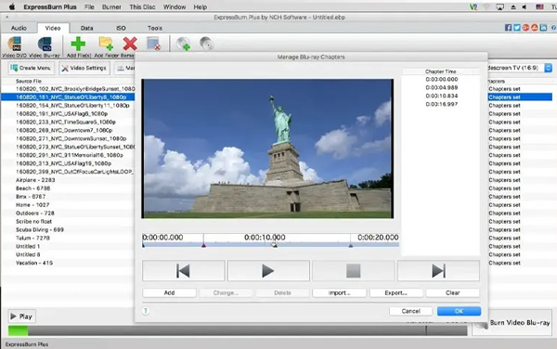
Task: Switch to the Audio tab
Action: (x=19, y=28)
